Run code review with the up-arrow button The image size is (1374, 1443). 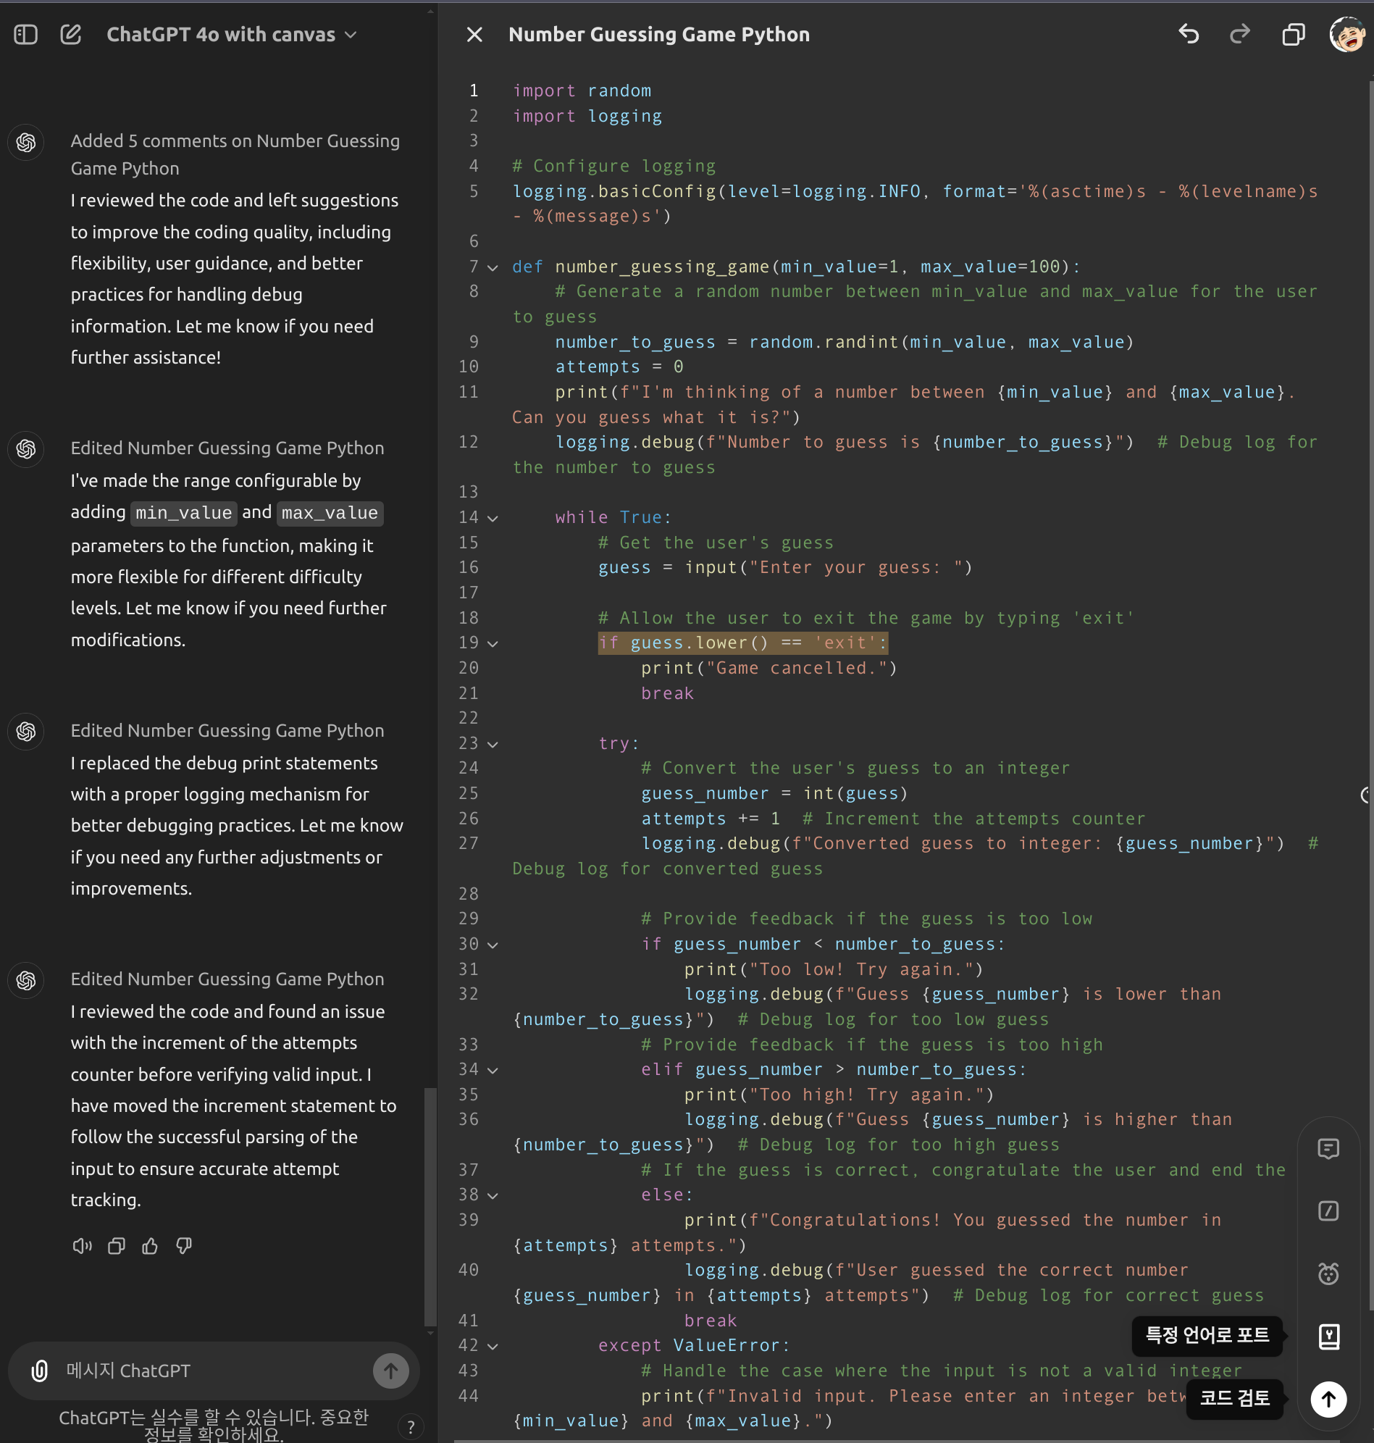pos(1328,1399)
